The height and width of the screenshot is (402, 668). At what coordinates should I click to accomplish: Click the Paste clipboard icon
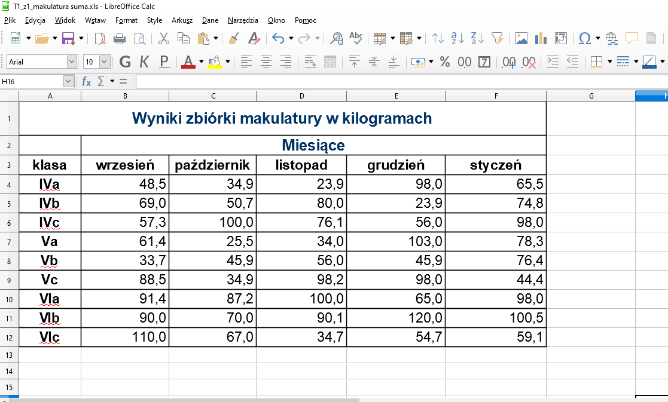point(204,39)
